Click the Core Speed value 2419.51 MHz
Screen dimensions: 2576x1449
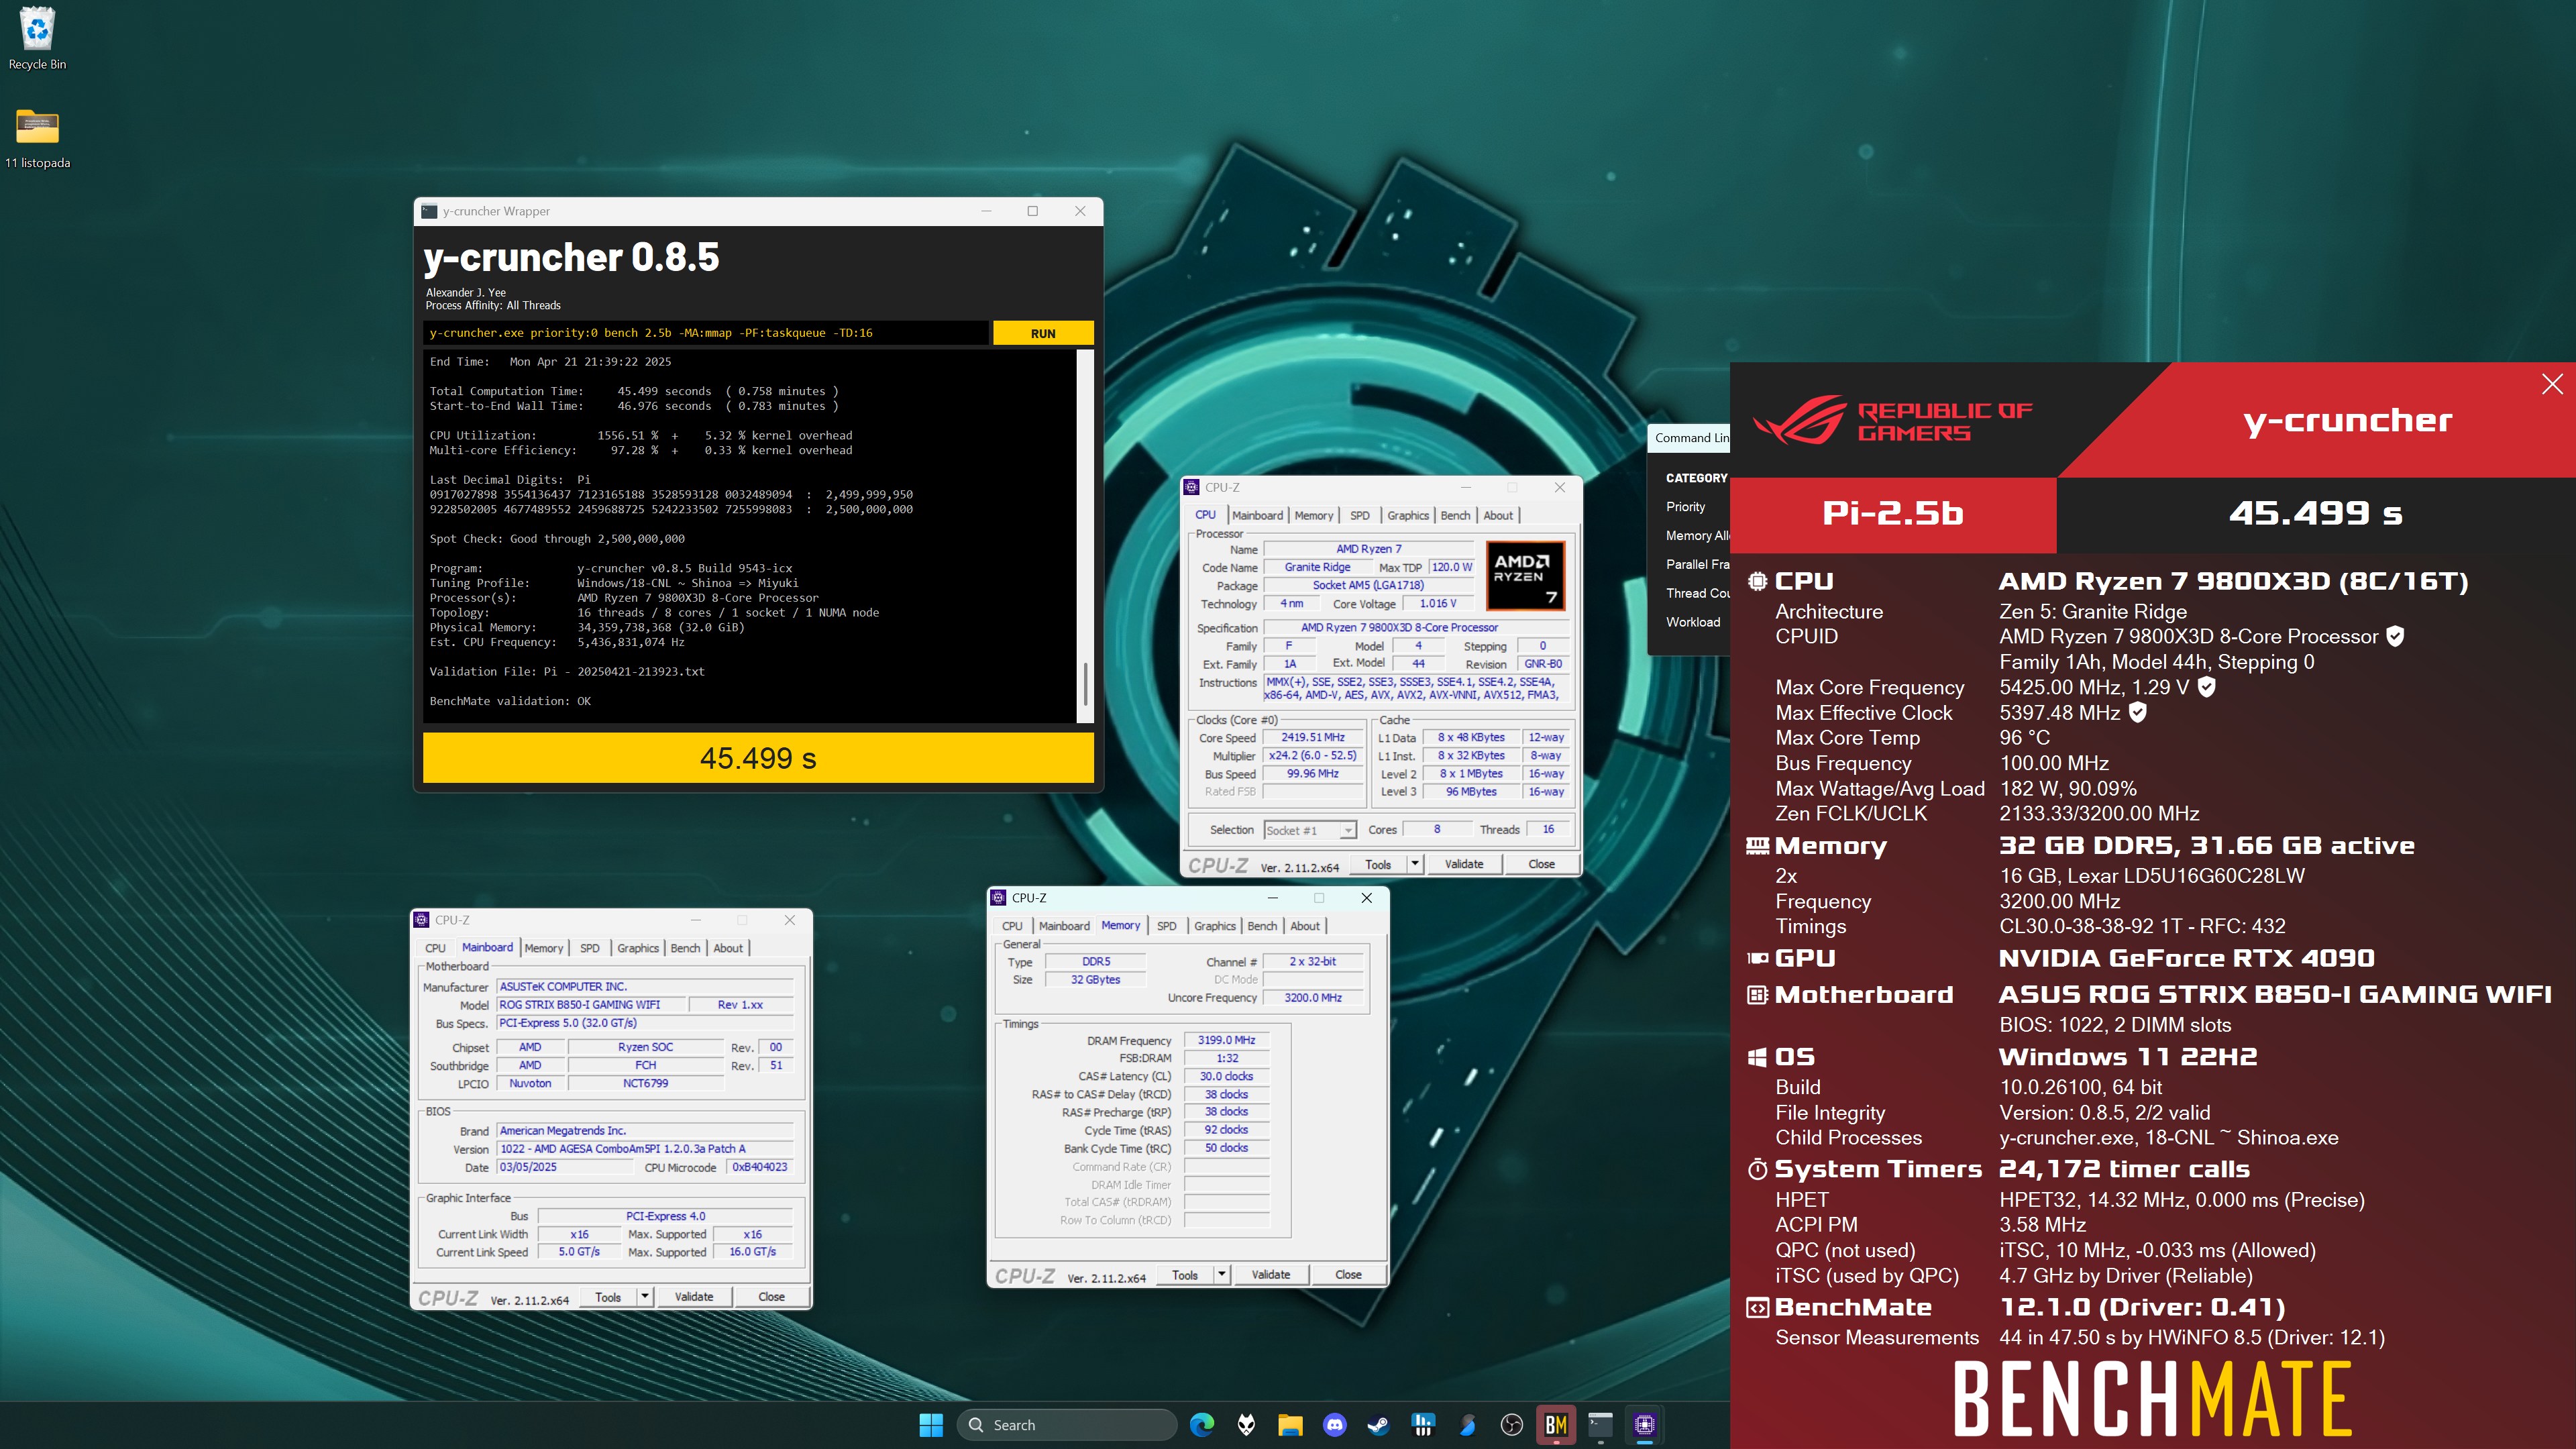(1313, 737)
